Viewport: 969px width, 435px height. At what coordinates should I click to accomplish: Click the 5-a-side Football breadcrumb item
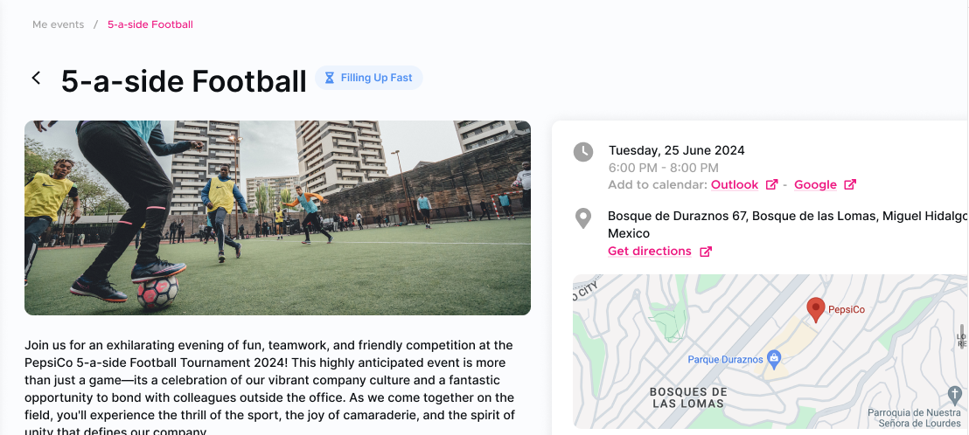coord(150,24)
